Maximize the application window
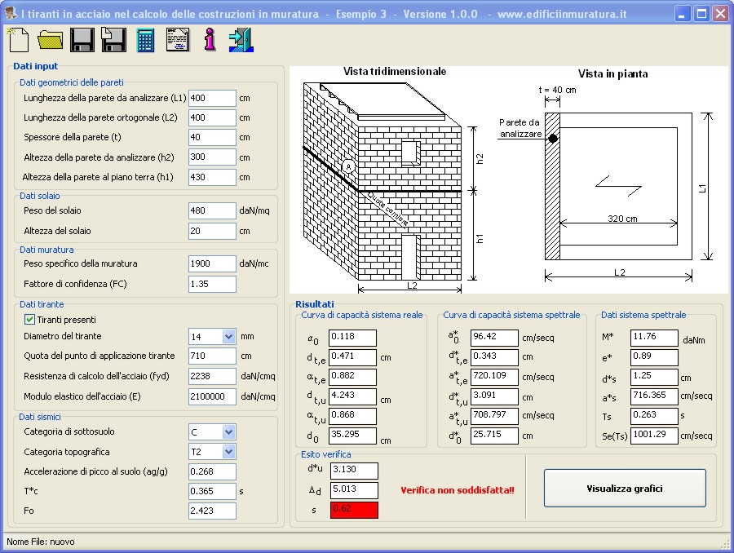This screenshot has height=553, width=734. [701, 14]
